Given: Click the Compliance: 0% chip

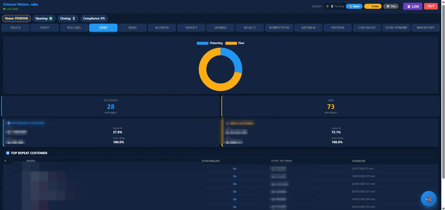Looking at the screenshot, I should (94, 18).
